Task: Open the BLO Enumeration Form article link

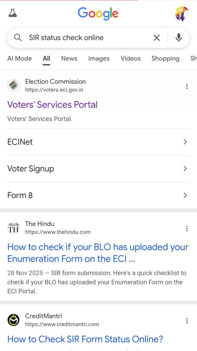Action: point(98,253)
